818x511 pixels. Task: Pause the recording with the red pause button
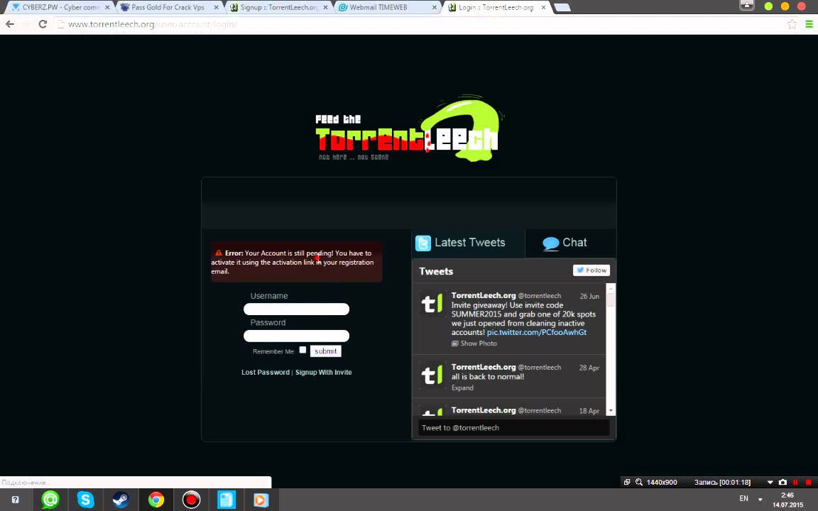pyautogui.click(x=795, y=483)
